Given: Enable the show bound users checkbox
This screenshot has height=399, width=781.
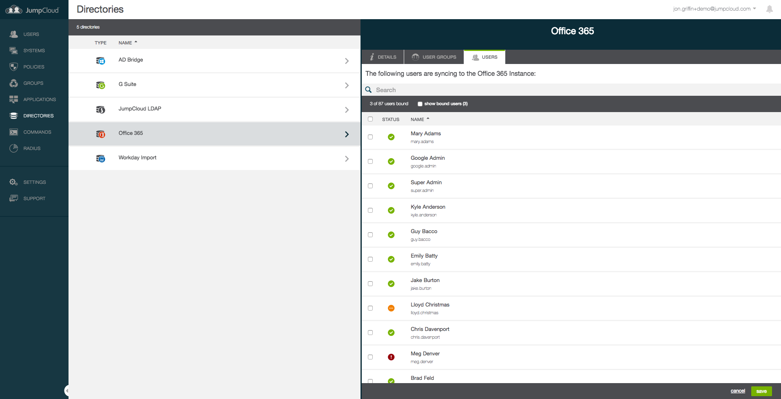Looking at the screenshot, I should click(x=420, y=104).
